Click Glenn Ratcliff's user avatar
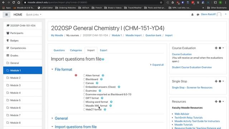Image resolution: width=229 pixels, height=129 pixels. [x=219, y=14]
